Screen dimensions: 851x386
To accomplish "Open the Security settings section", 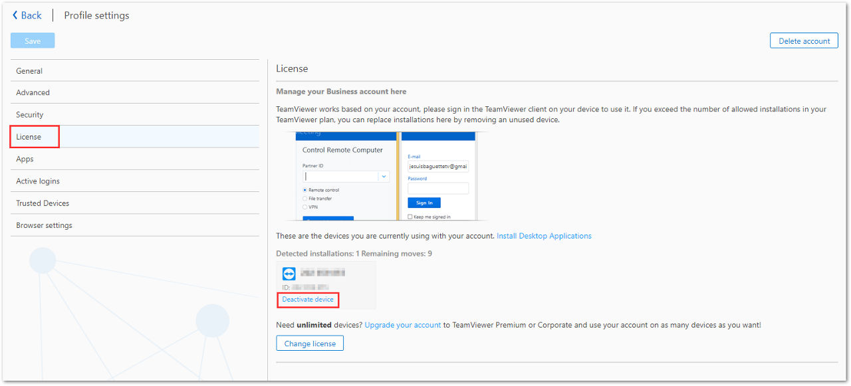I will click(135, 114).
